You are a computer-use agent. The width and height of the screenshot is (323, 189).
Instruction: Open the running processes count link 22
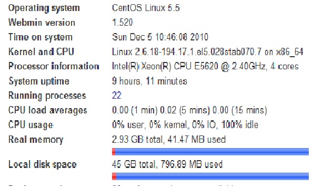pos(117,96)
